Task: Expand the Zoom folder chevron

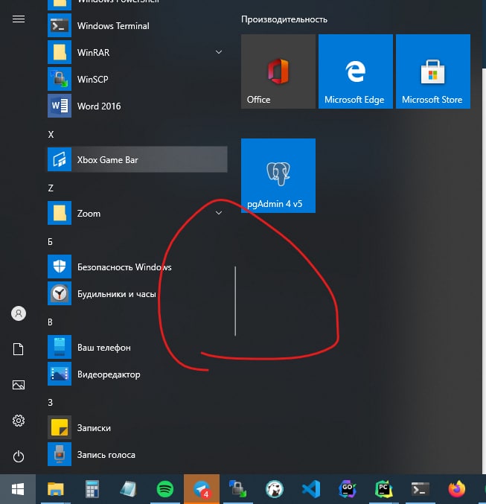Action: click(219, 213)
